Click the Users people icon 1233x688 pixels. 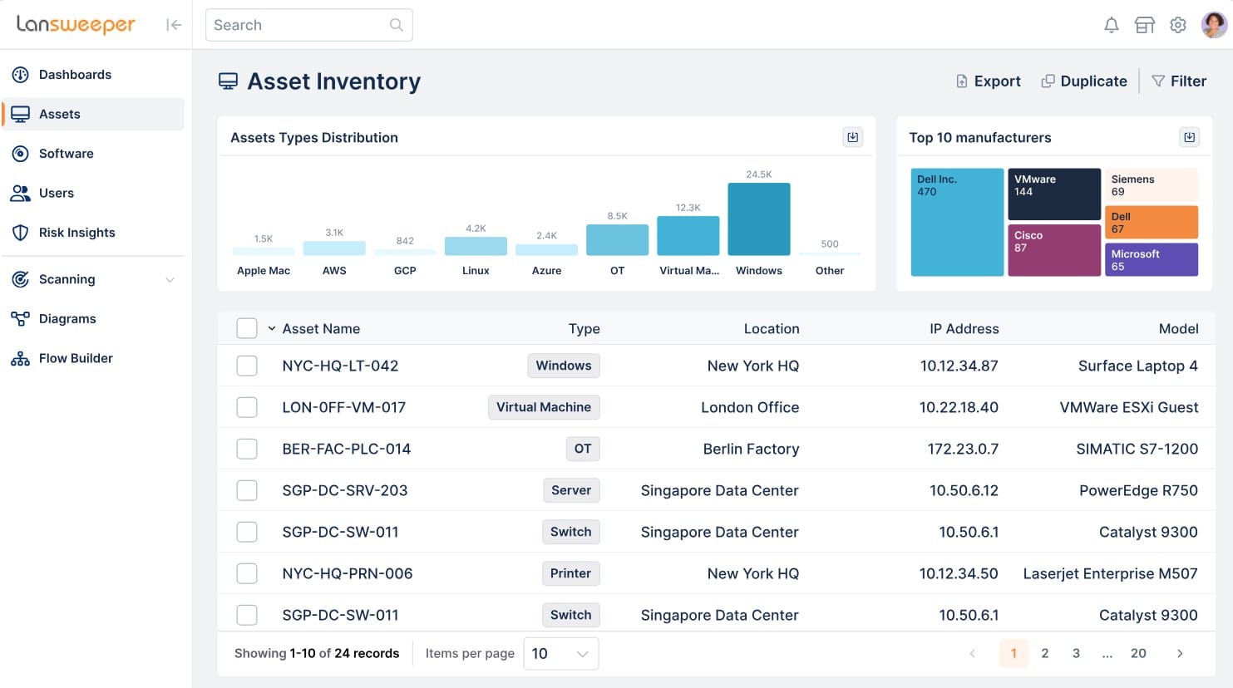(21, 193)
